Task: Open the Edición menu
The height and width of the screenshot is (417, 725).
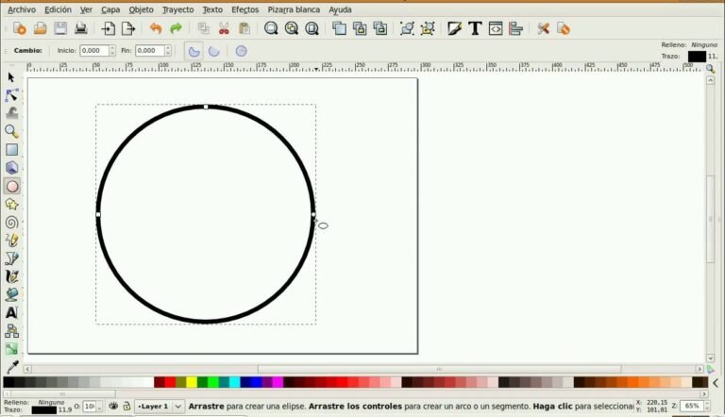Action: [x=58, y=9]
